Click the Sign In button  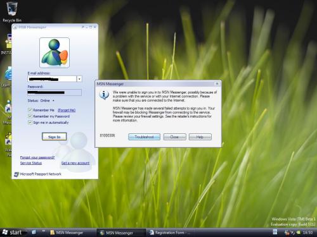(x=55, y=137)
